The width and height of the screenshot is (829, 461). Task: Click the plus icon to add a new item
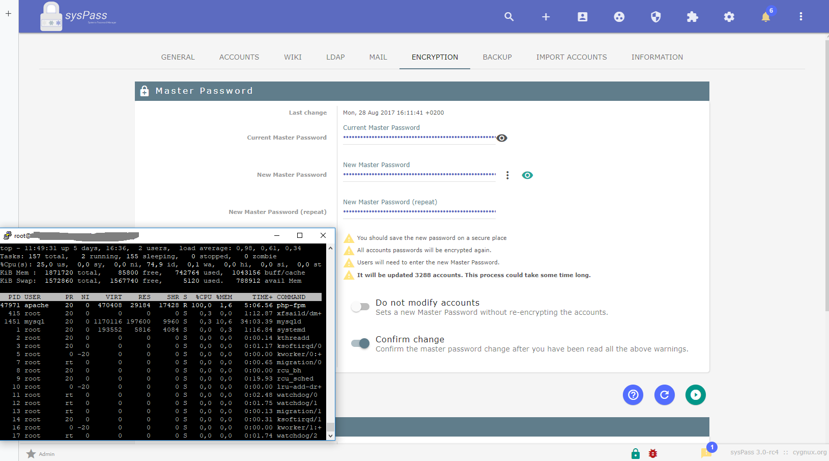546,16
